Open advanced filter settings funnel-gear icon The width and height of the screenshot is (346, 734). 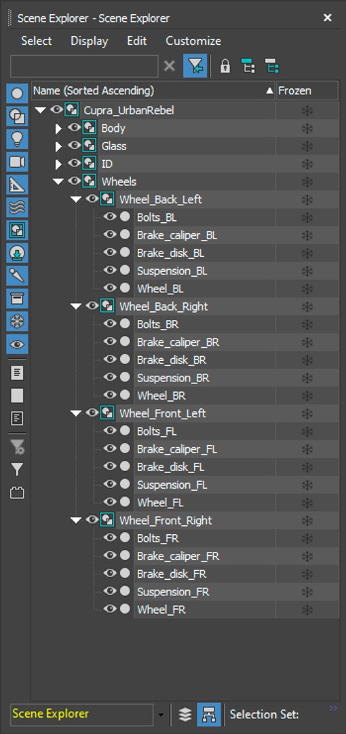17,447
